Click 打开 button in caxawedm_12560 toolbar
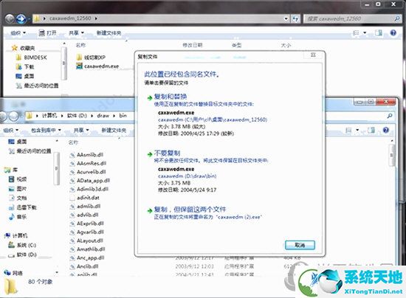 47,33
